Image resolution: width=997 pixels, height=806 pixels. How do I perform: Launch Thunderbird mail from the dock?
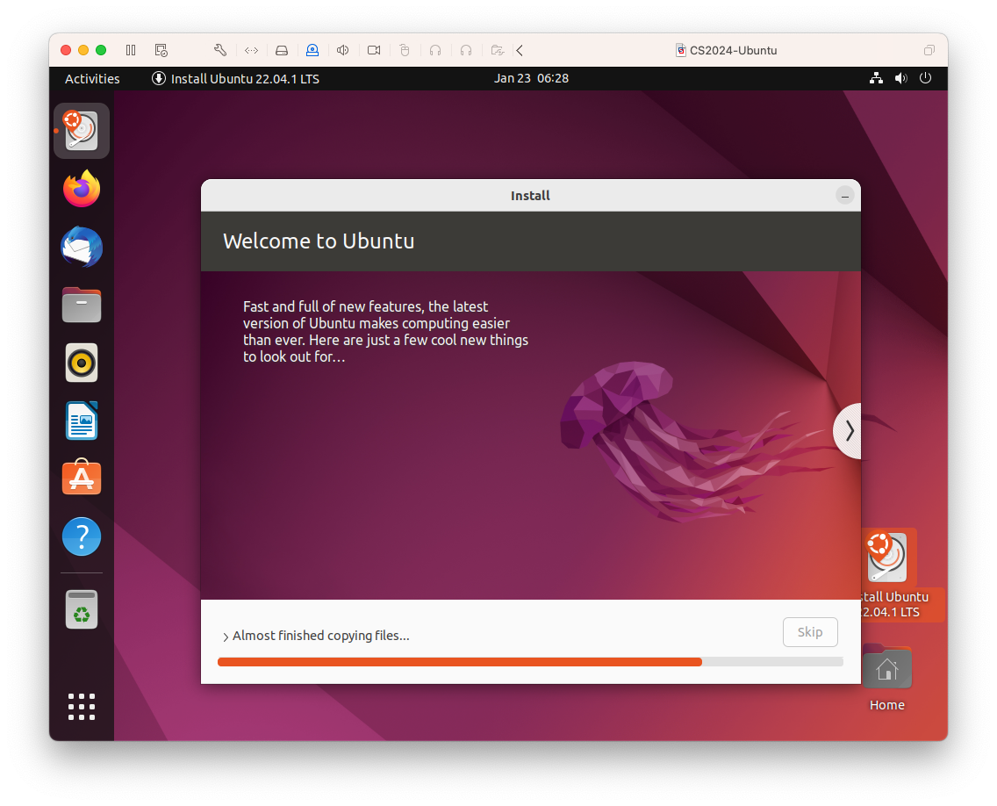click(x=81, y=247)
